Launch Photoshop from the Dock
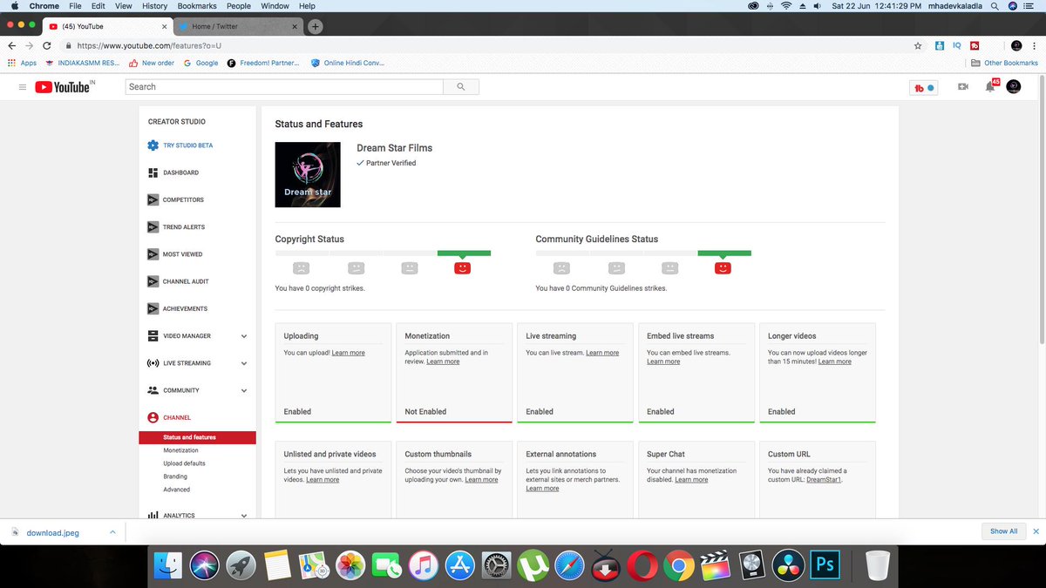Viewport: 1046px width, 588px height. tap(825, 566)
